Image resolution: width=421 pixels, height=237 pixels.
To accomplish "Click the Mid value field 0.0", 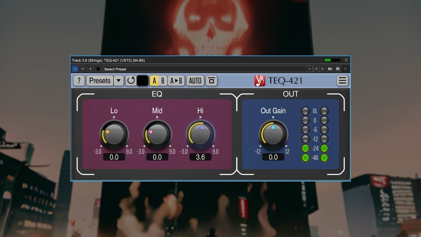I will [x=157, y=157].
